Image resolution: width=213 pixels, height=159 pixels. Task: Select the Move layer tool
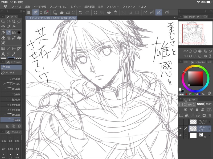tap(3, 27)
